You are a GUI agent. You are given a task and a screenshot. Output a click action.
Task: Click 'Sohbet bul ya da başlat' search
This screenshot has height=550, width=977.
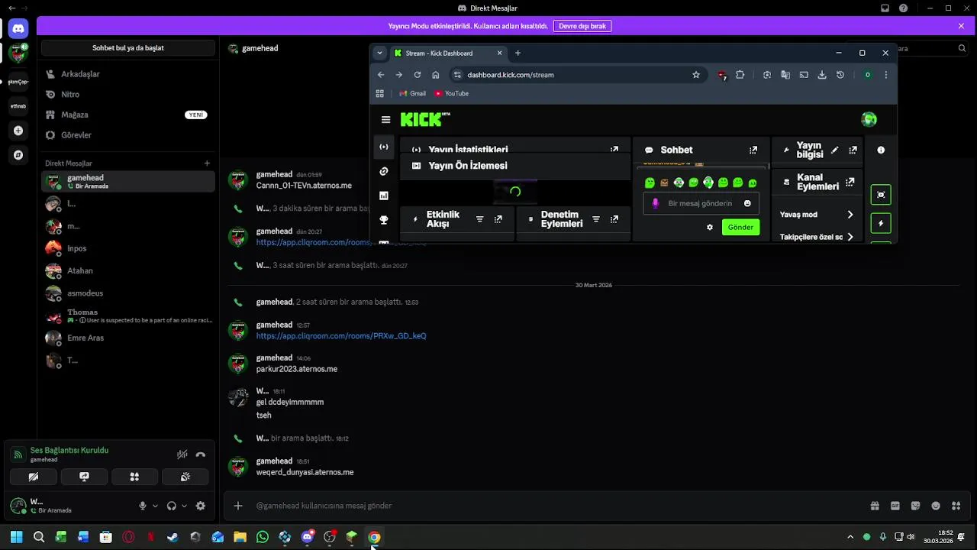click(x=128, y=48)
